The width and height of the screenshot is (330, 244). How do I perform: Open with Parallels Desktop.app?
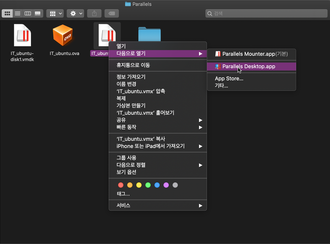(x=251, y=67)
